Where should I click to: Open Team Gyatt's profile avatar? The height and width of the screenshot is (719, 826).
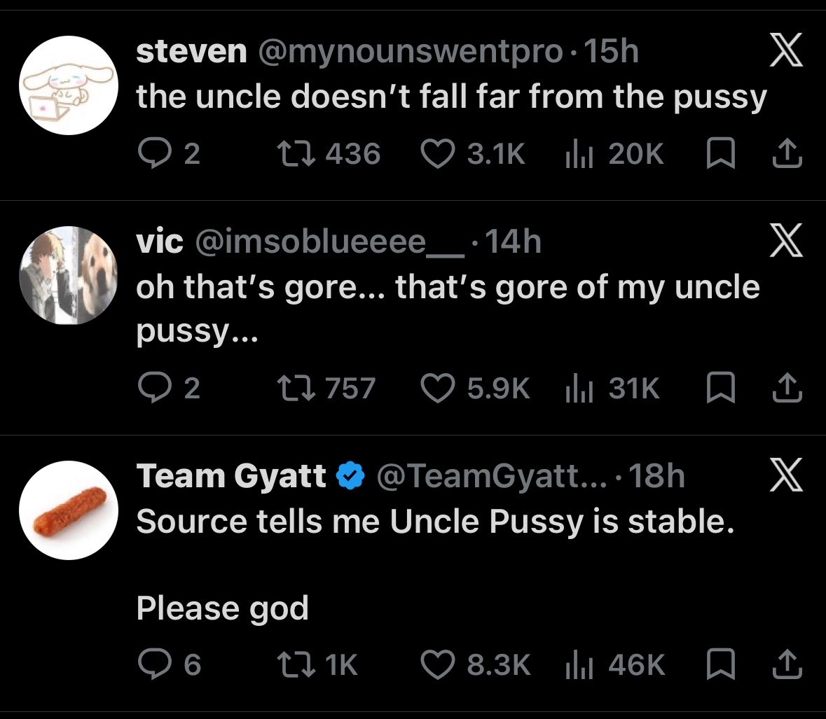[69, 510]
